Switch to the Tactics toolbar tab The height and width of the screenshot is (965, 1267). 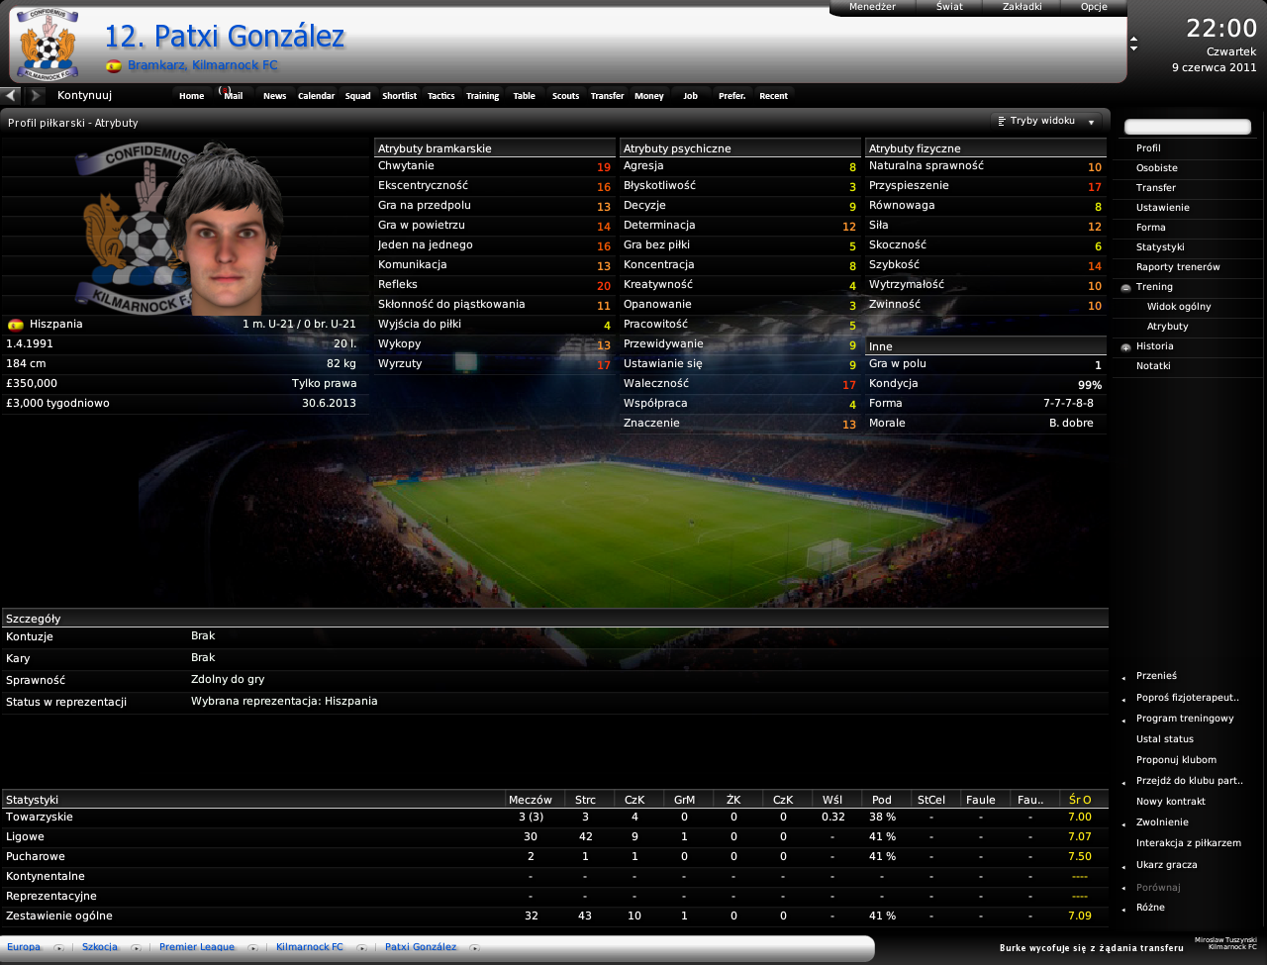pos(440,96)
